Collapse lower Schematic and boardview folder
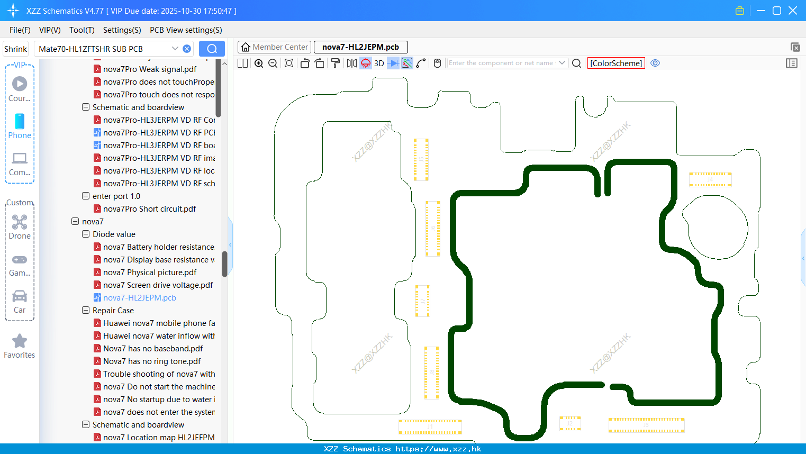The height and width of the screenshot is (454, 806). [x=86, y=424]
